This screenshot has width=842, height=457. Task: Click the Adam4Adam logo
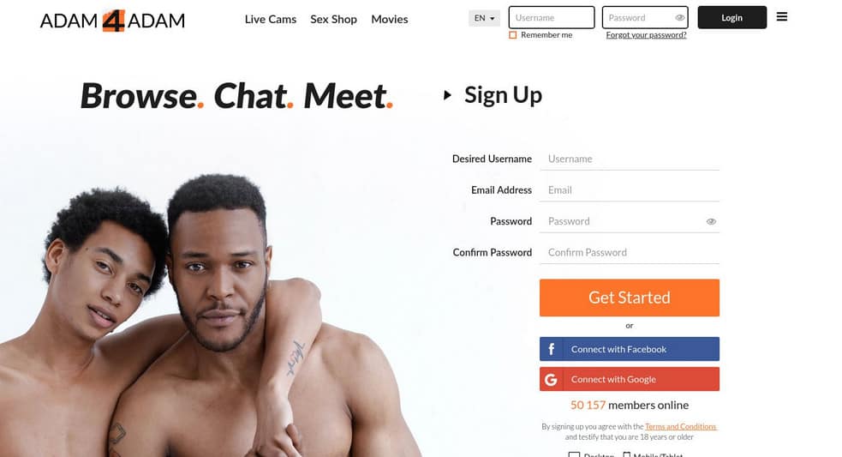112,21
